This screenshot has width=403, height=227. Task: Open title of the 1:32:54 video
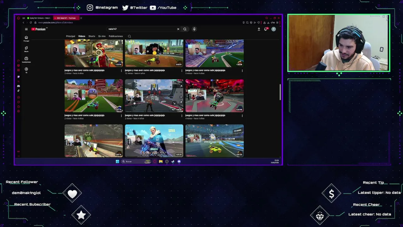tap(84, 70)
